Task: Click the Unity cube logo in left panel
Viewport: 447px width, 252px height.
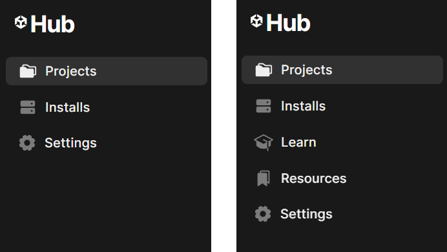Action: pos(21,22)
